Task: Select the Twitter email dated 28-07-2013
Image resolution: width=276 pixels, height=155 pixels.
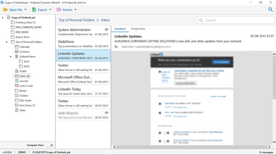Action: pos(83,103)
